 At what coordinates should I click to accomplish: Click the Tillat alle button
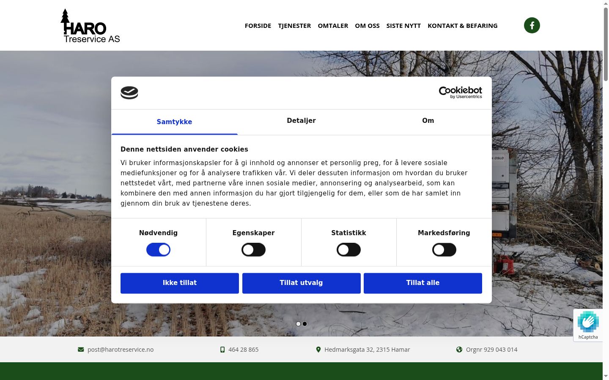[423, 283]
